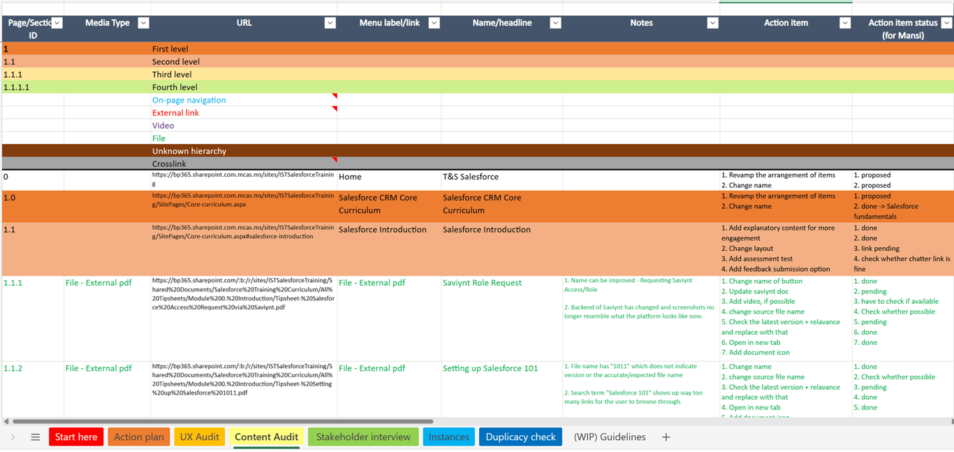
Task: Select the 'File' legend cell
Action: (x=244, y=138)
